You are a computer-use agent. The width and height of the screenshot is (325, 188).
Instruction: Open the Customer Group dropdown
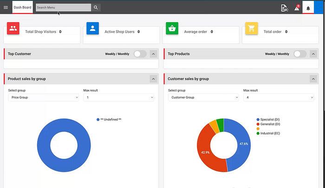click(x=203, y=97)
